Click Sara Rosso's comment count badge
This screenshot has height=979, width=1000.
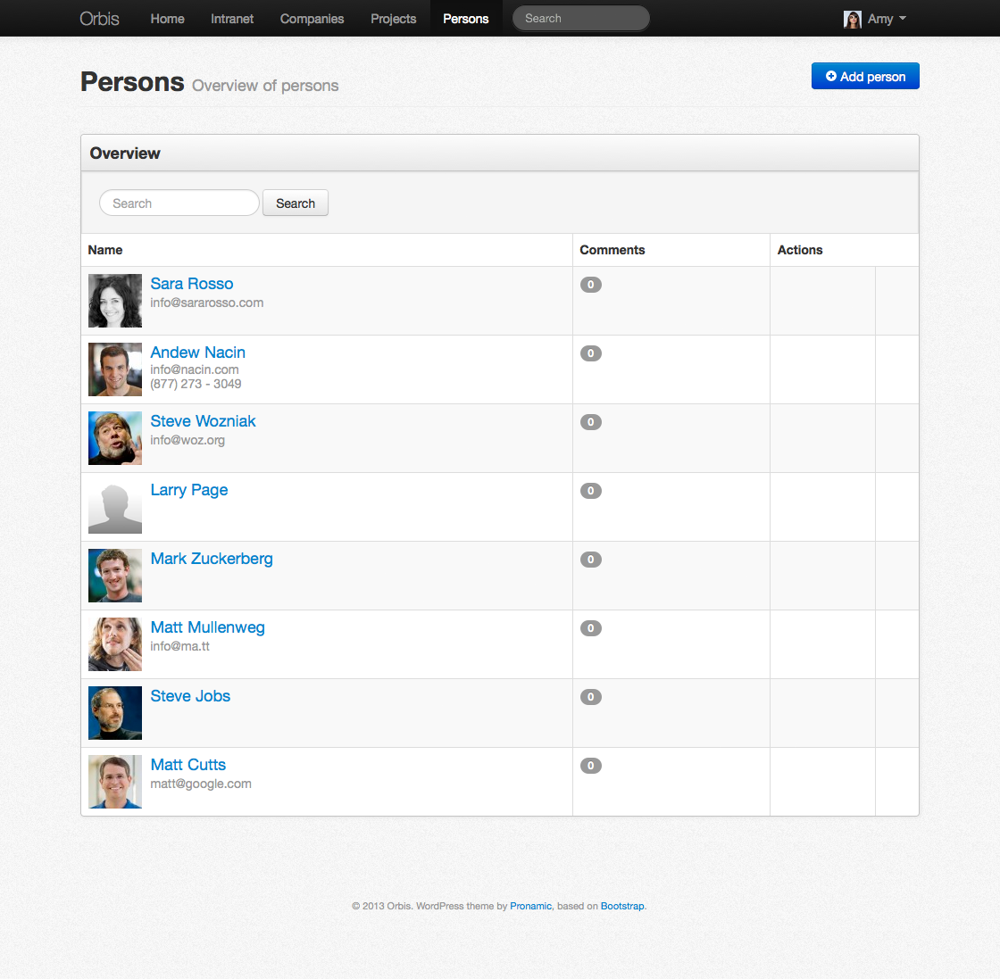pyautogui.click(x=590, y=285)
